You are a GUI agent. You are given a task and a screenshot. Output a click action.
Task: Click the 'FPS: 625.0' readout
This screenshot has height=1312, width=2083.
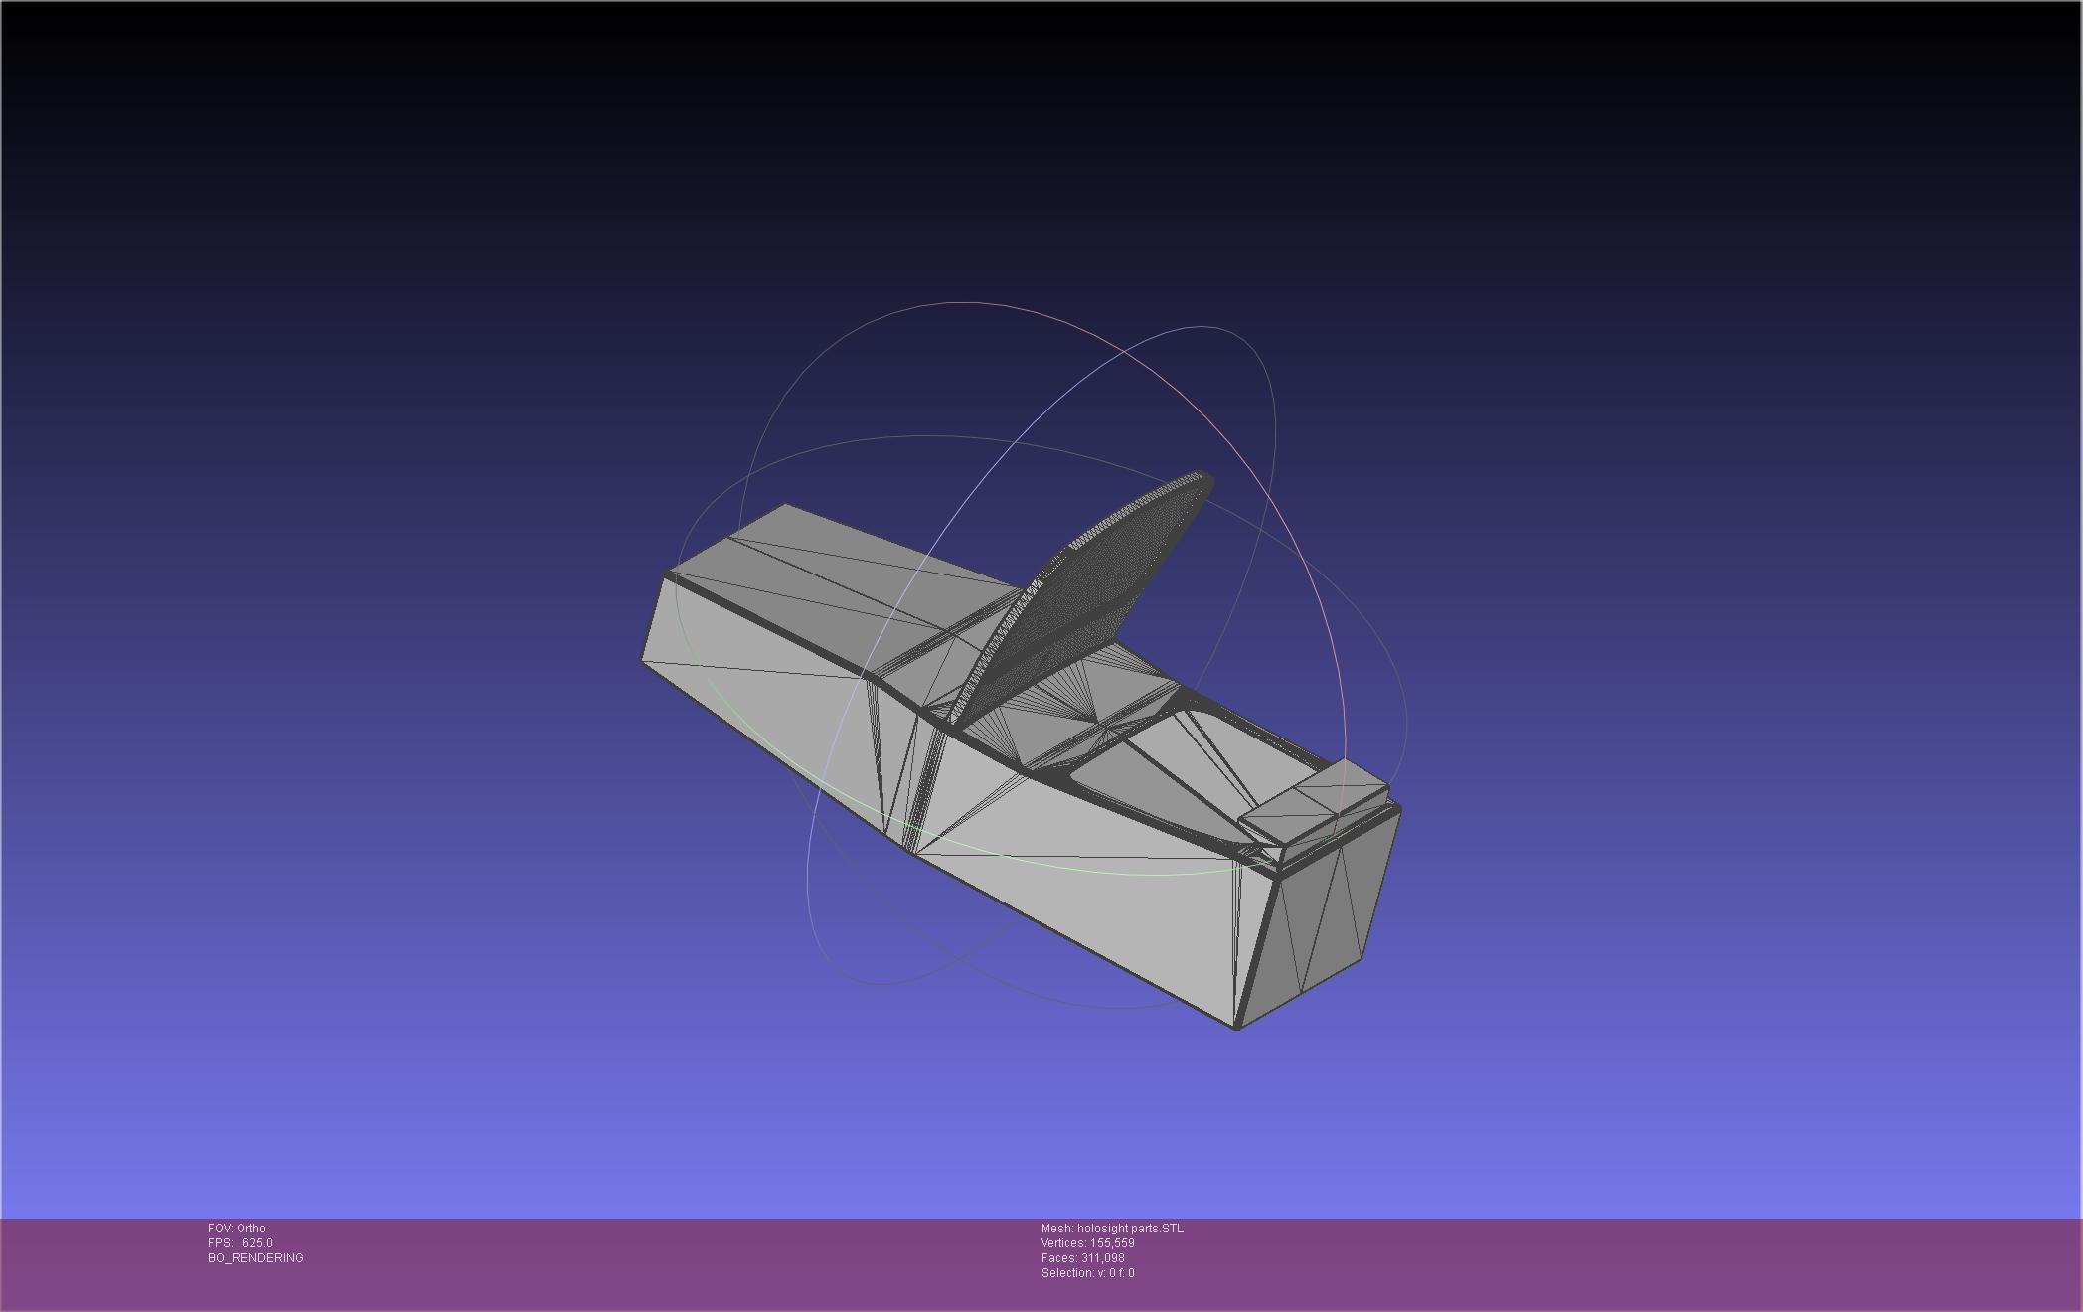[240, 1243]
